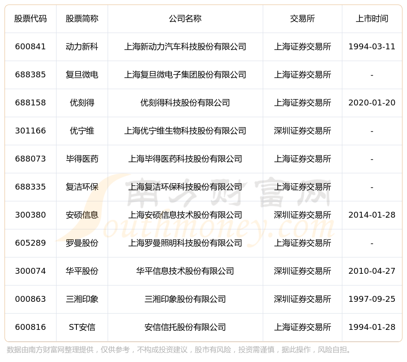The width and height of the screenshot is (407, 362).
Task: Click 优刻得科技股份有限公司 company name
Action: click(185, 103)
